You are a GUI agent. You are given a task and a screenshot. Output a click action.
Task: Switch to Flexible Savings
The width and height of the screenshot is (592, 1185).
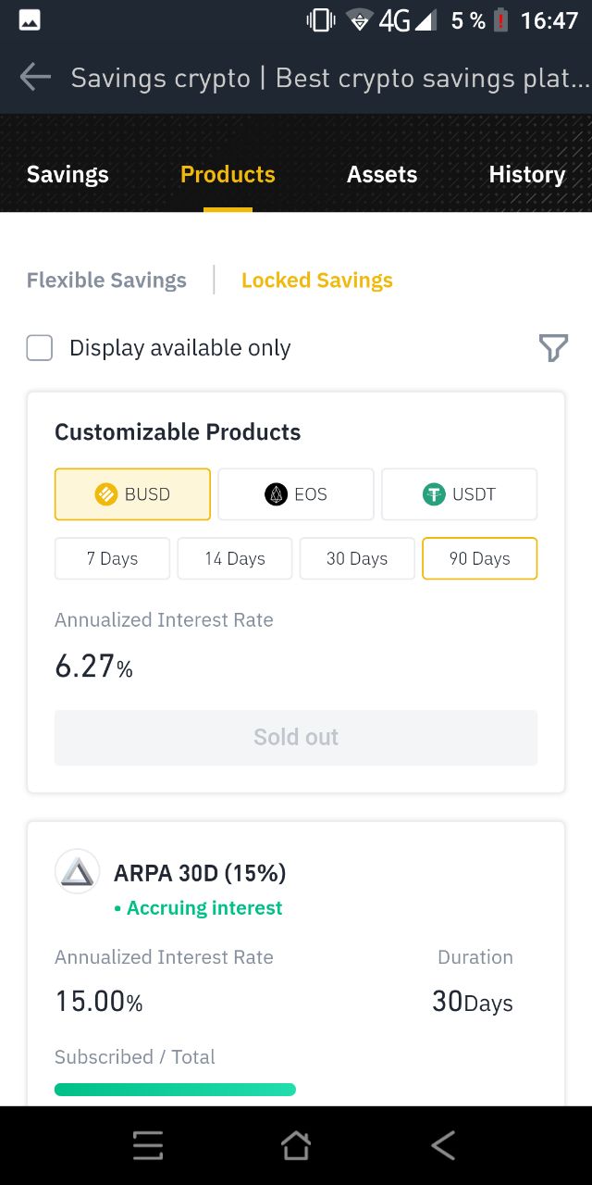(x=106, y=281)
